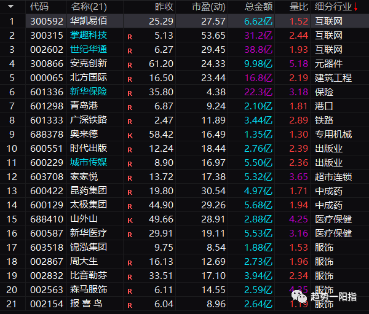The image size is (369, 314).
Task: Select stock name 比音勒芬
Action: tap(89, 275)
